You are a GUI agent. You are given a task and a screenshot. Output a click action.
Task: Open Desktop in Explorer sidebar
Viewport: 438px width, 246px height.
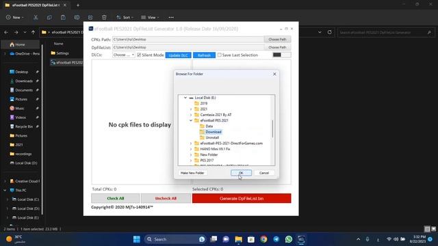click(21, 72)
